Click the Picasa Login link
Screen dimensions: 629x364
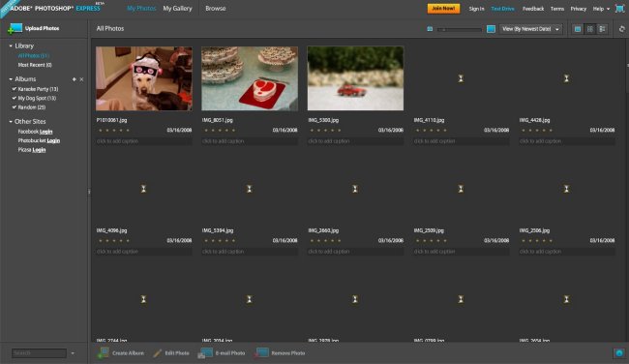39,150
